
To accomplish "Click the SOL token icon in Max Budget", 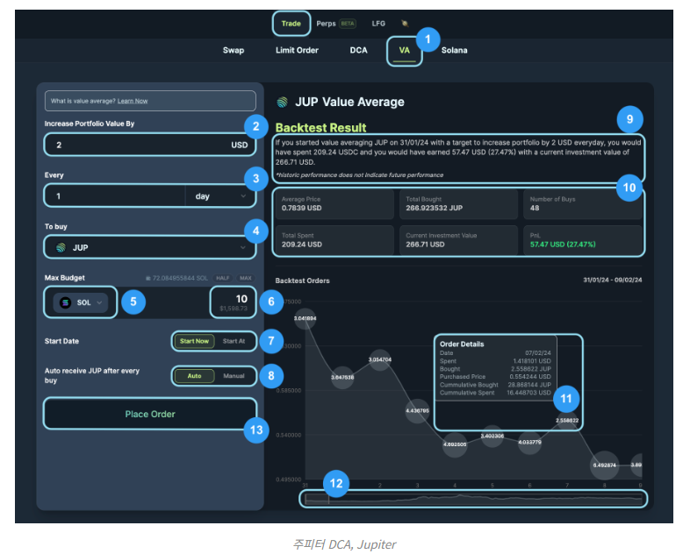I will click(65, 302).
